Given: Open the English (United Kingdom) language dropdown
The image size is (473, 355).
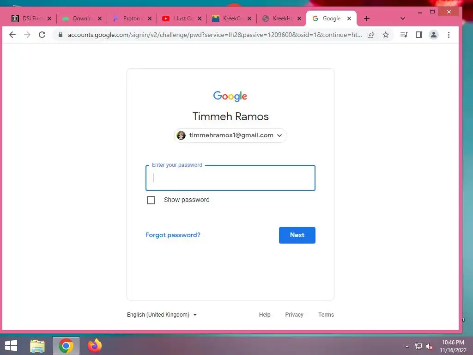Looking at the screenshot, I should 162,314.
